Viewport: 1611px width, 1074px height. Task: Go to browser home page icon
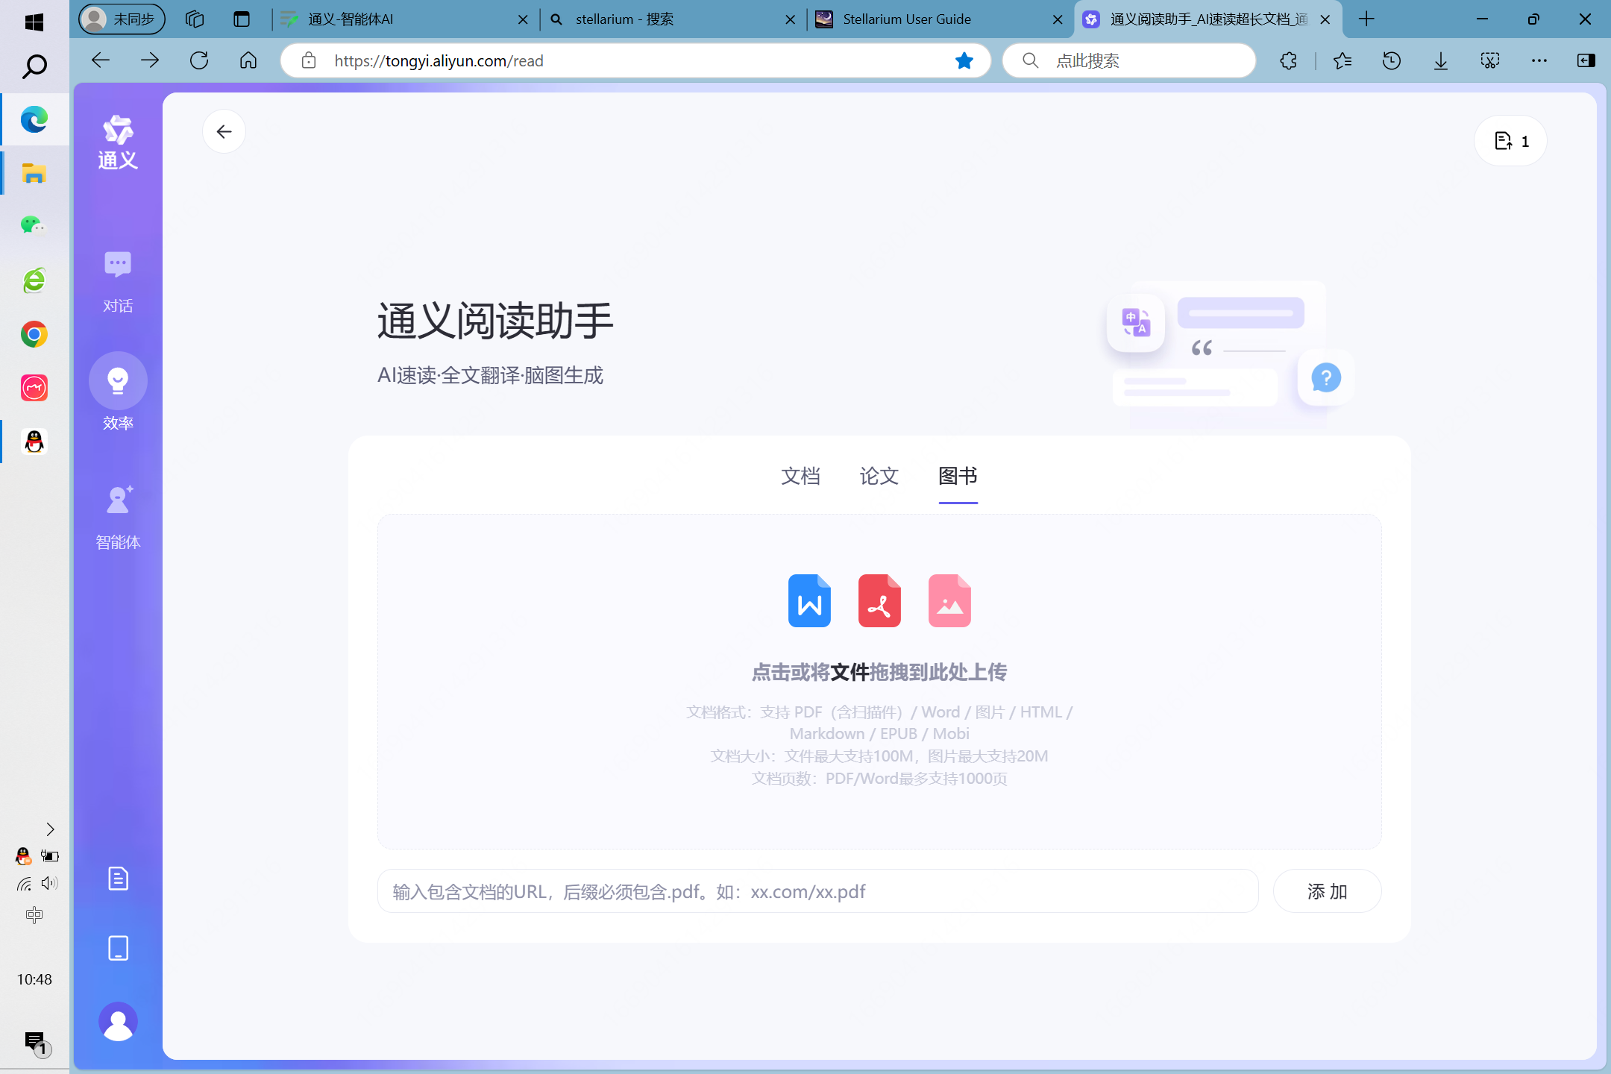coord(248,60)
